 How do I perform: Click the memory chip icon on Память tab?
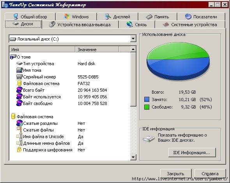click(149, 17)
